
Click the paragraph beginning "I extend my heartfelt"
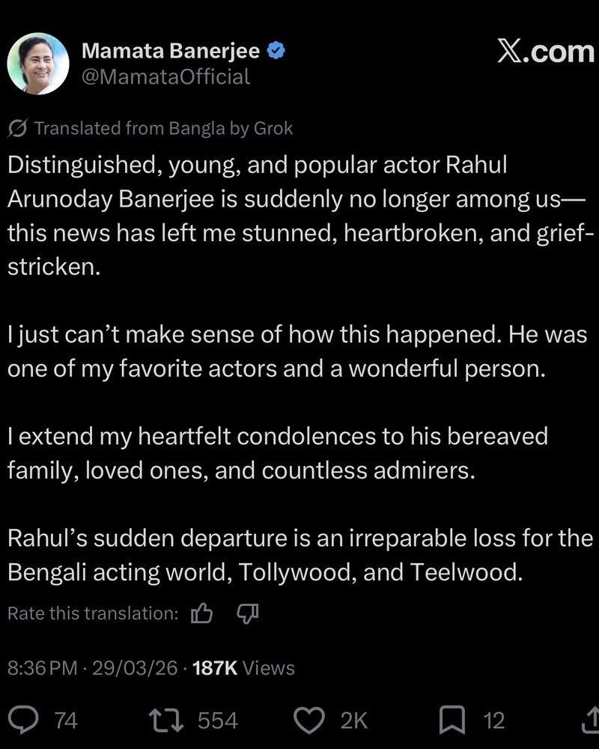pyautogui.click(x=277, y=453)
